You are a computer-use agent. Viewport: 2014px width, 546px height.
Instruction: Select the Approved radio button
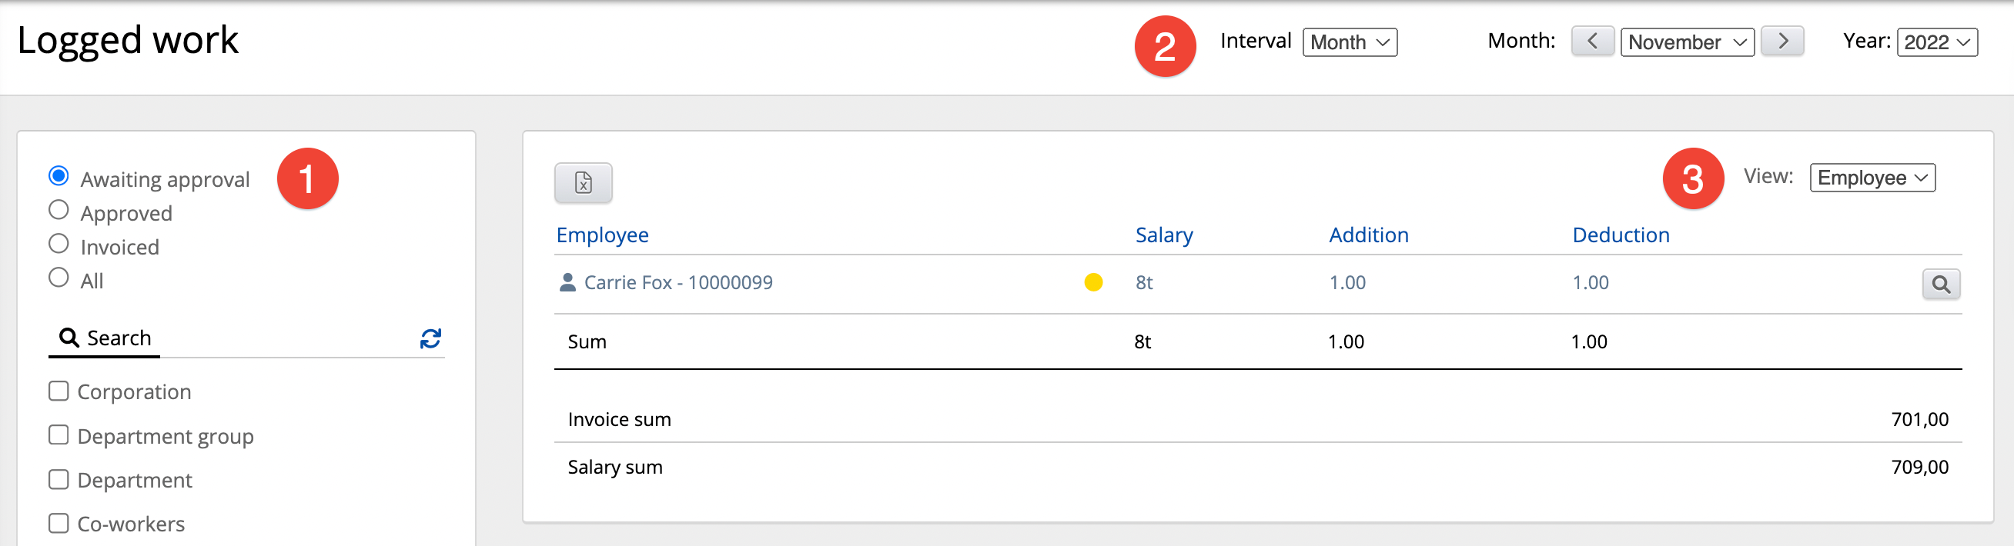(59, 210)
